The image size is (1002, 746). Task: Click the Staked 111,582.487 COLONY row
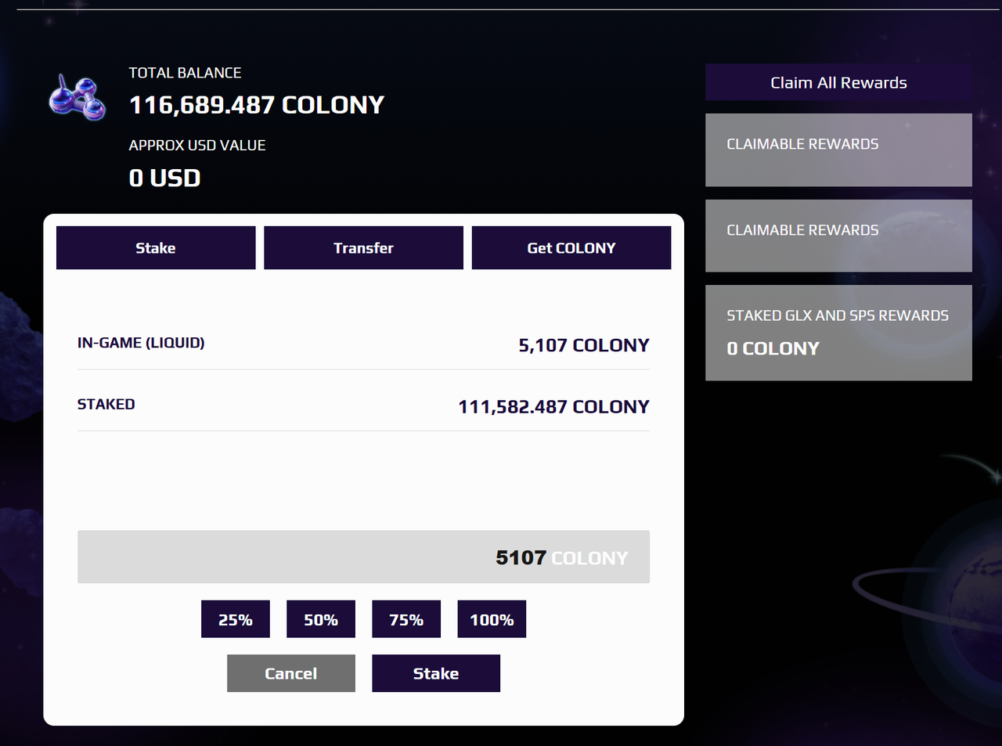pos(363,405)
